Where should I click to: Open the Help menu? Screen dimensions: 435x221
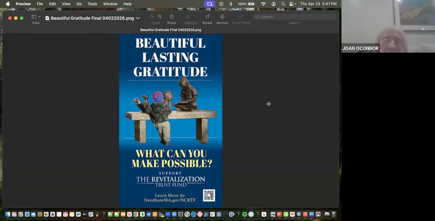tap(127, 4)
